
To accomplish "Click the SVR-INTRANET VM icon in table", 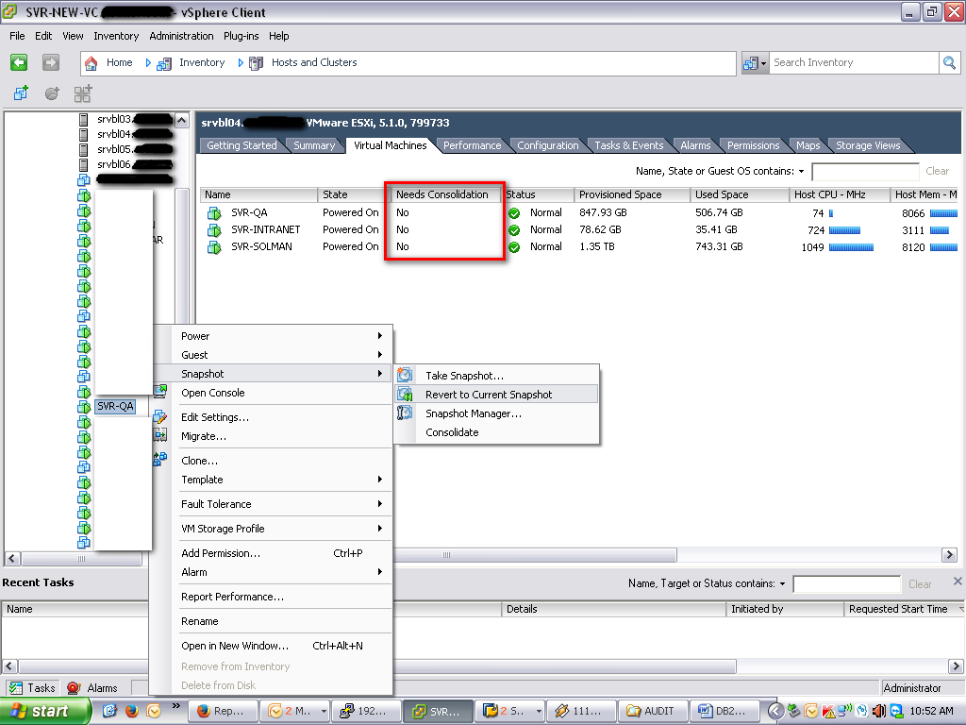I will (214, 230).
